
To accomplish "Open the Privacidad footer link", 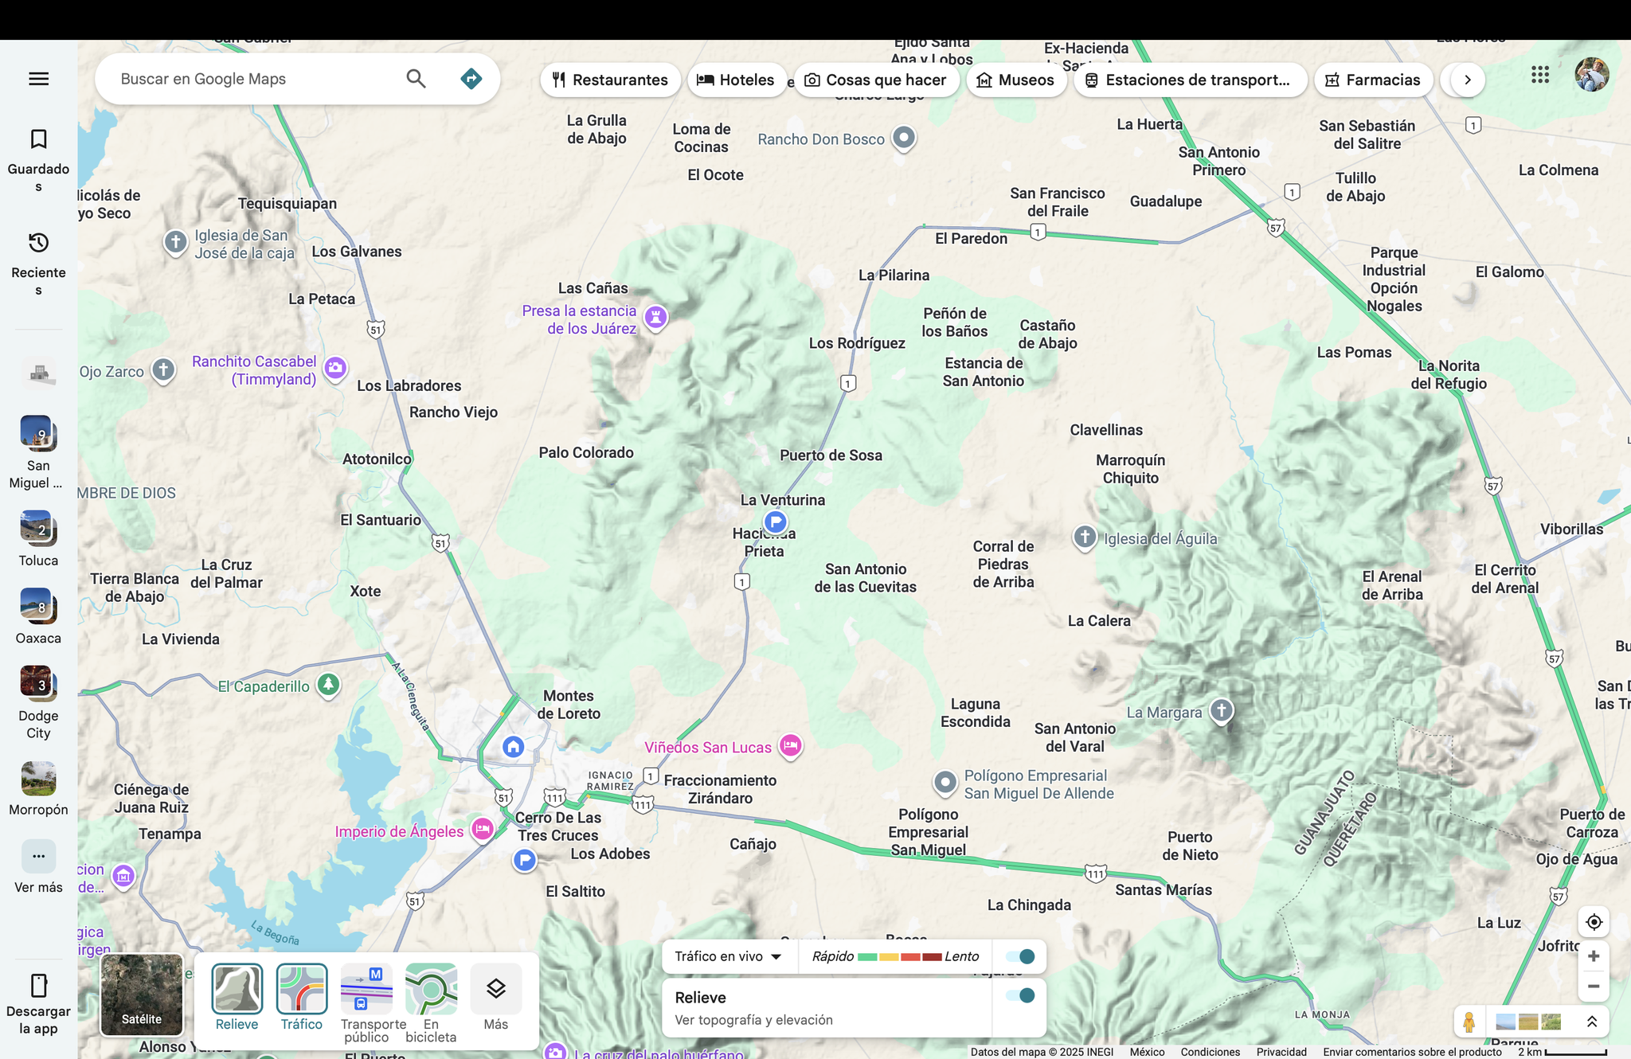I will [1281, 1052].
